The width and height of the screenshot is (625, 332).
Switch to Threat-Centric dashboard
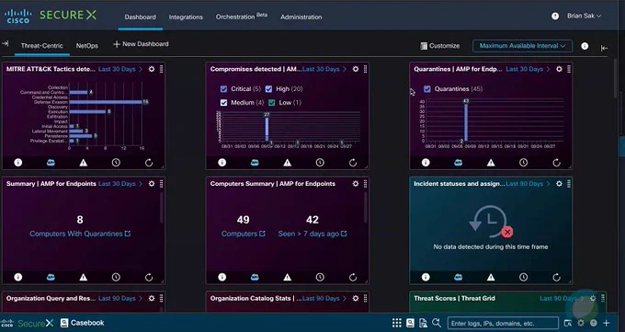pyautogui.click(x=42, y=45)
